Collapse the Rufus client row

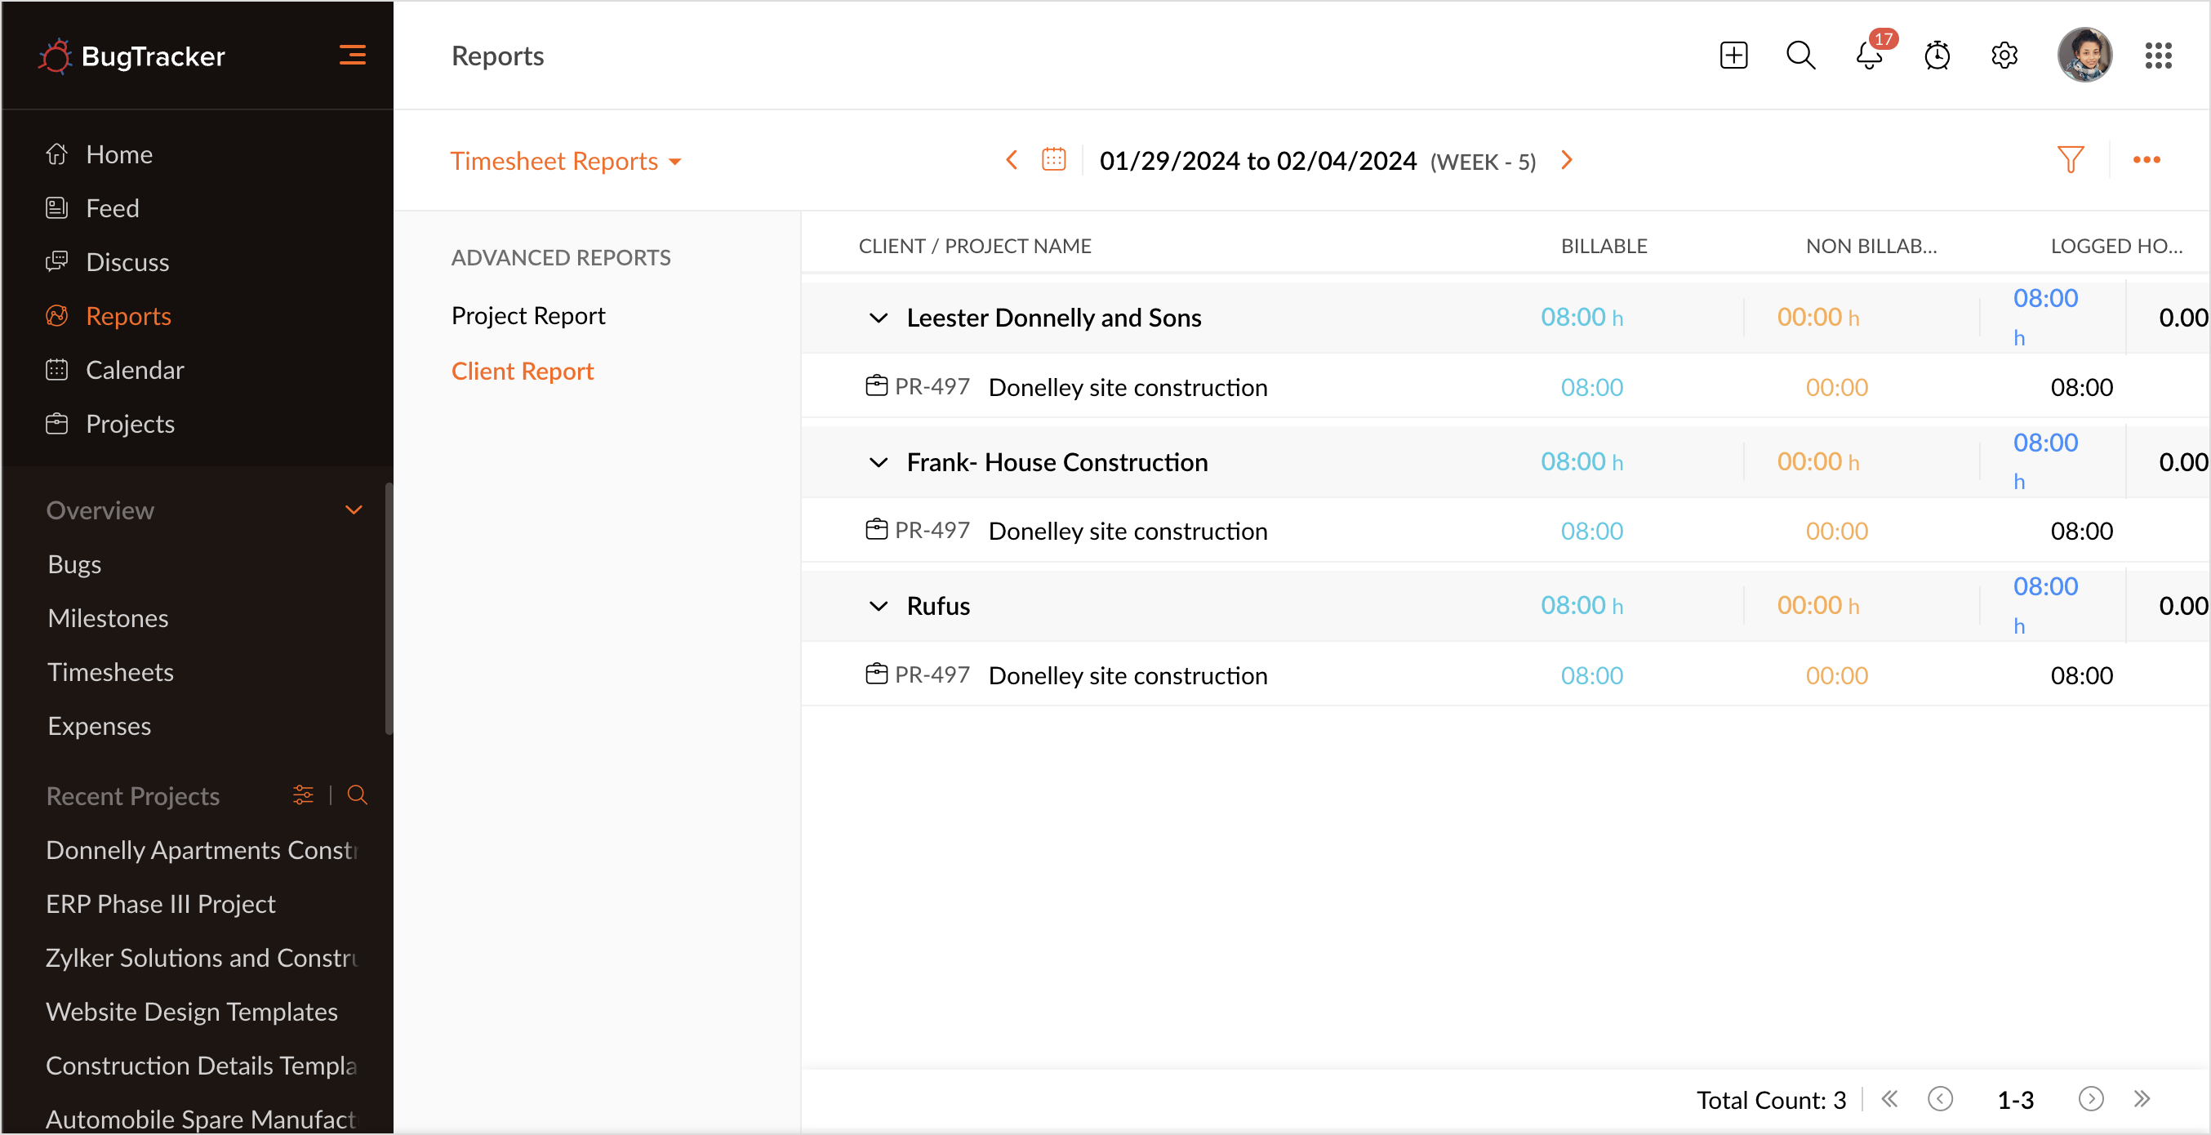pyautogui.click(x=878, y=606)
